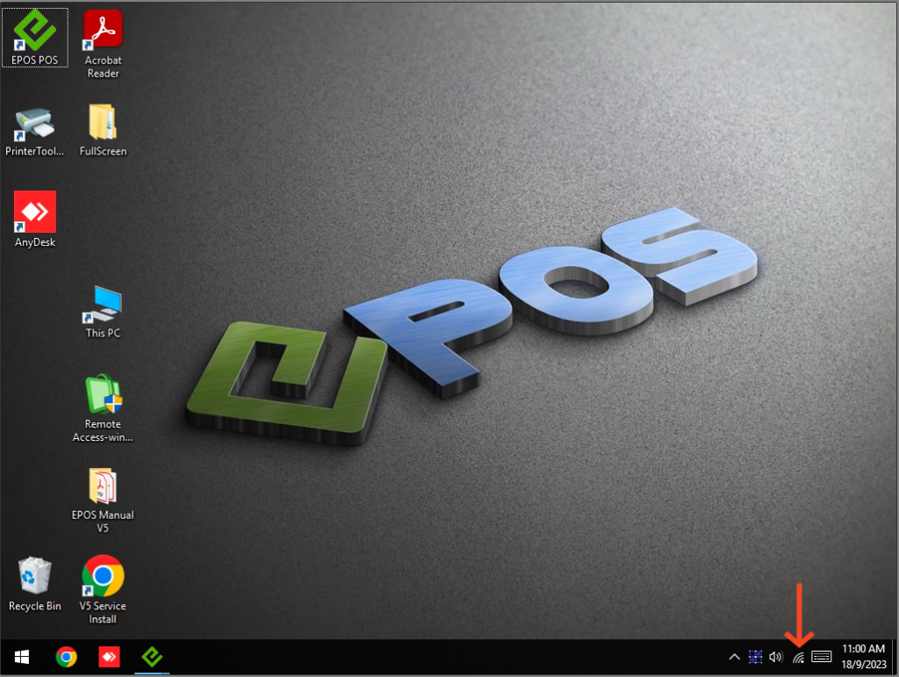Launch Chrome from the taskbar
This screenshot has width=899, height=677.
65,656
